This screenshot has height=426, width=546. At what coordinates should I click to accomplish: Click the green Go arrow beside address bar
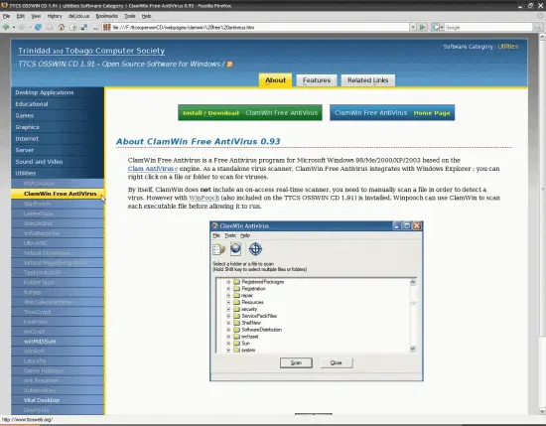click(422, 27)
